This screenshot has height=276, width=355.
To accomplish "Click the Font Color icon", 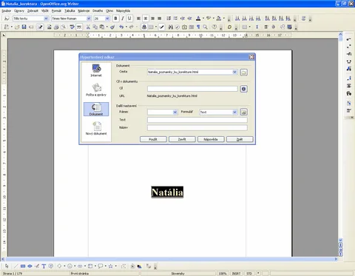I will click(198, 18).
